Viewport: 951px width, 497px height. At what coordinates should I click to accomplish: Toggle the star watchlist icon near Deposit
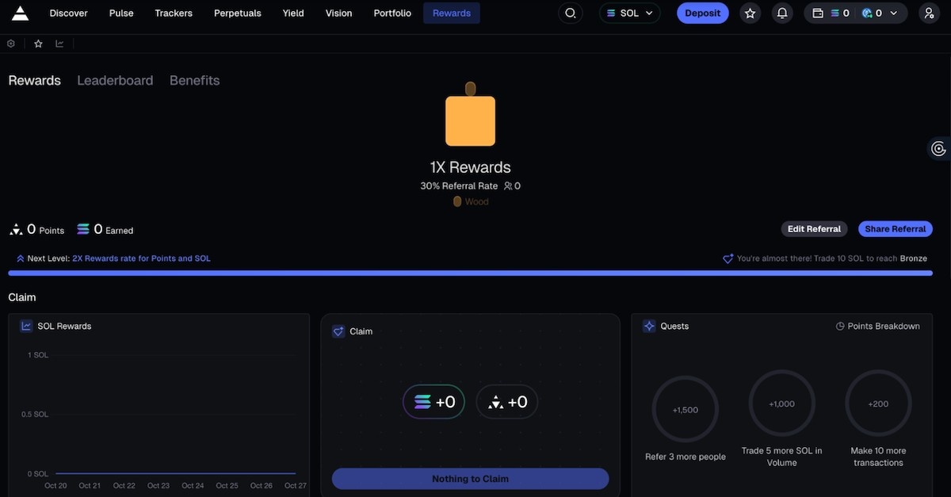(x=750, y=13)
